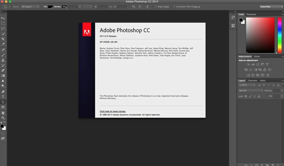Select the Blur tool
This screenshot has width=284, height=166.
[x=3, y=81]
